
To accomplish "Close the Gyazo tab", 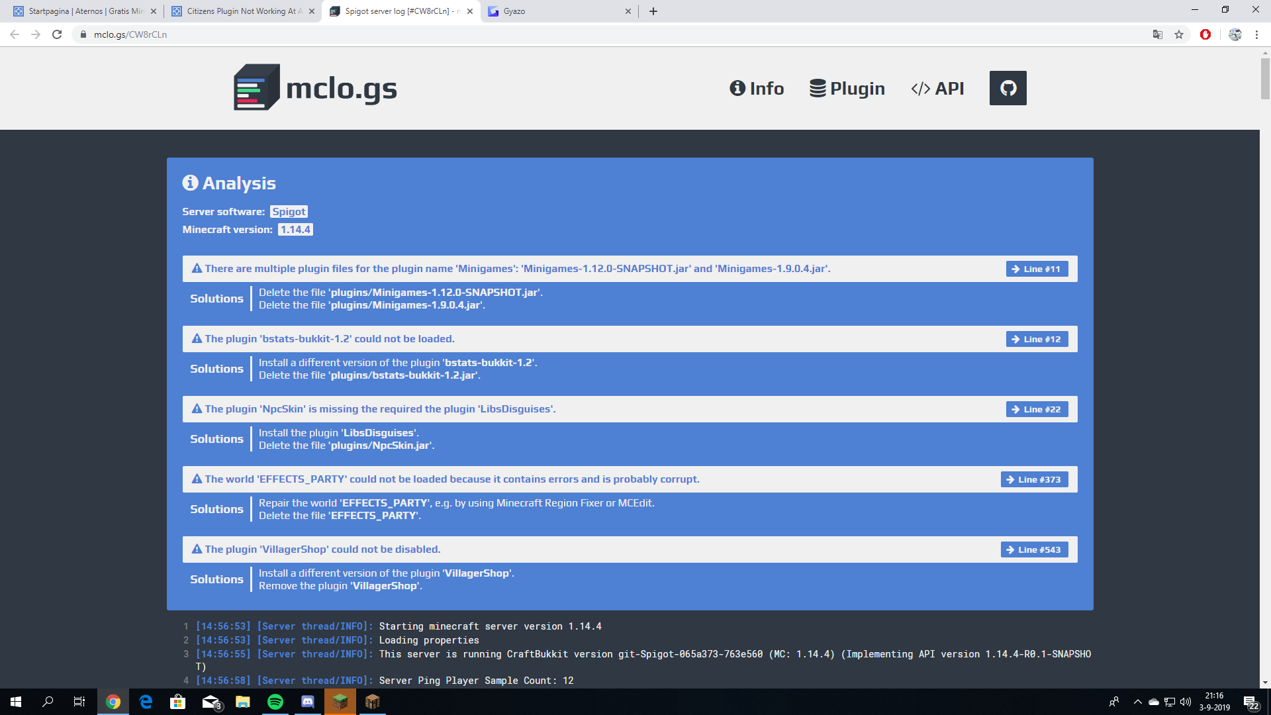I will (628, 11).
